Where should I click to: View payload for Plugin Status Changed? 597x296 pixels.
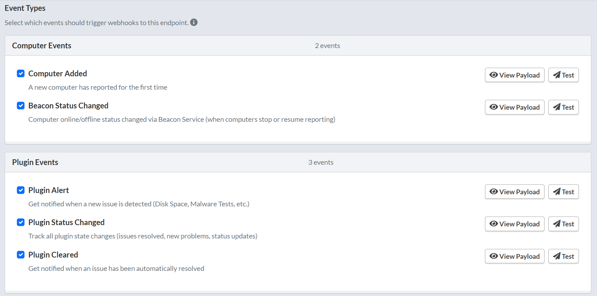click(x=514, y=224)
